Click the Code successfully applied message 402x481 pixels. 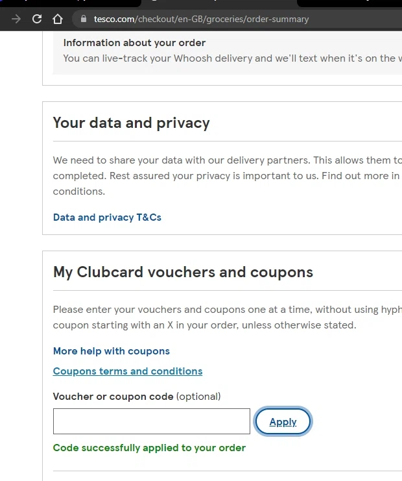tap(149, 448)
